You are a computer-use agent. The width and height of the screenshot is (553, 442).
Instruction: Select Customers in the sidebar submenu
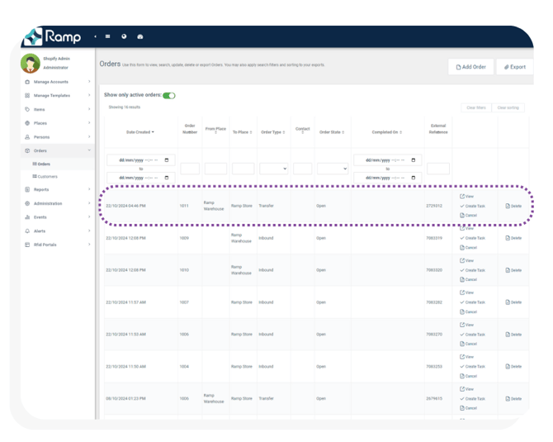48,176
